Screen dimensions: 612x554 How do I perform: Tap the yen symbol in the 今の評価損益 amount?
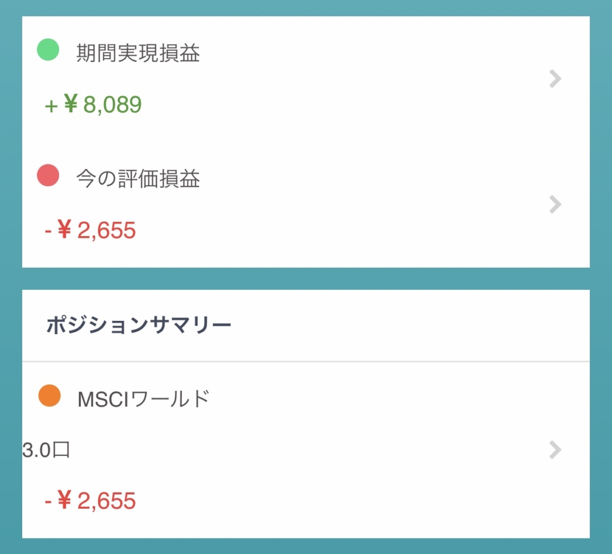click(x=65, y=229)
